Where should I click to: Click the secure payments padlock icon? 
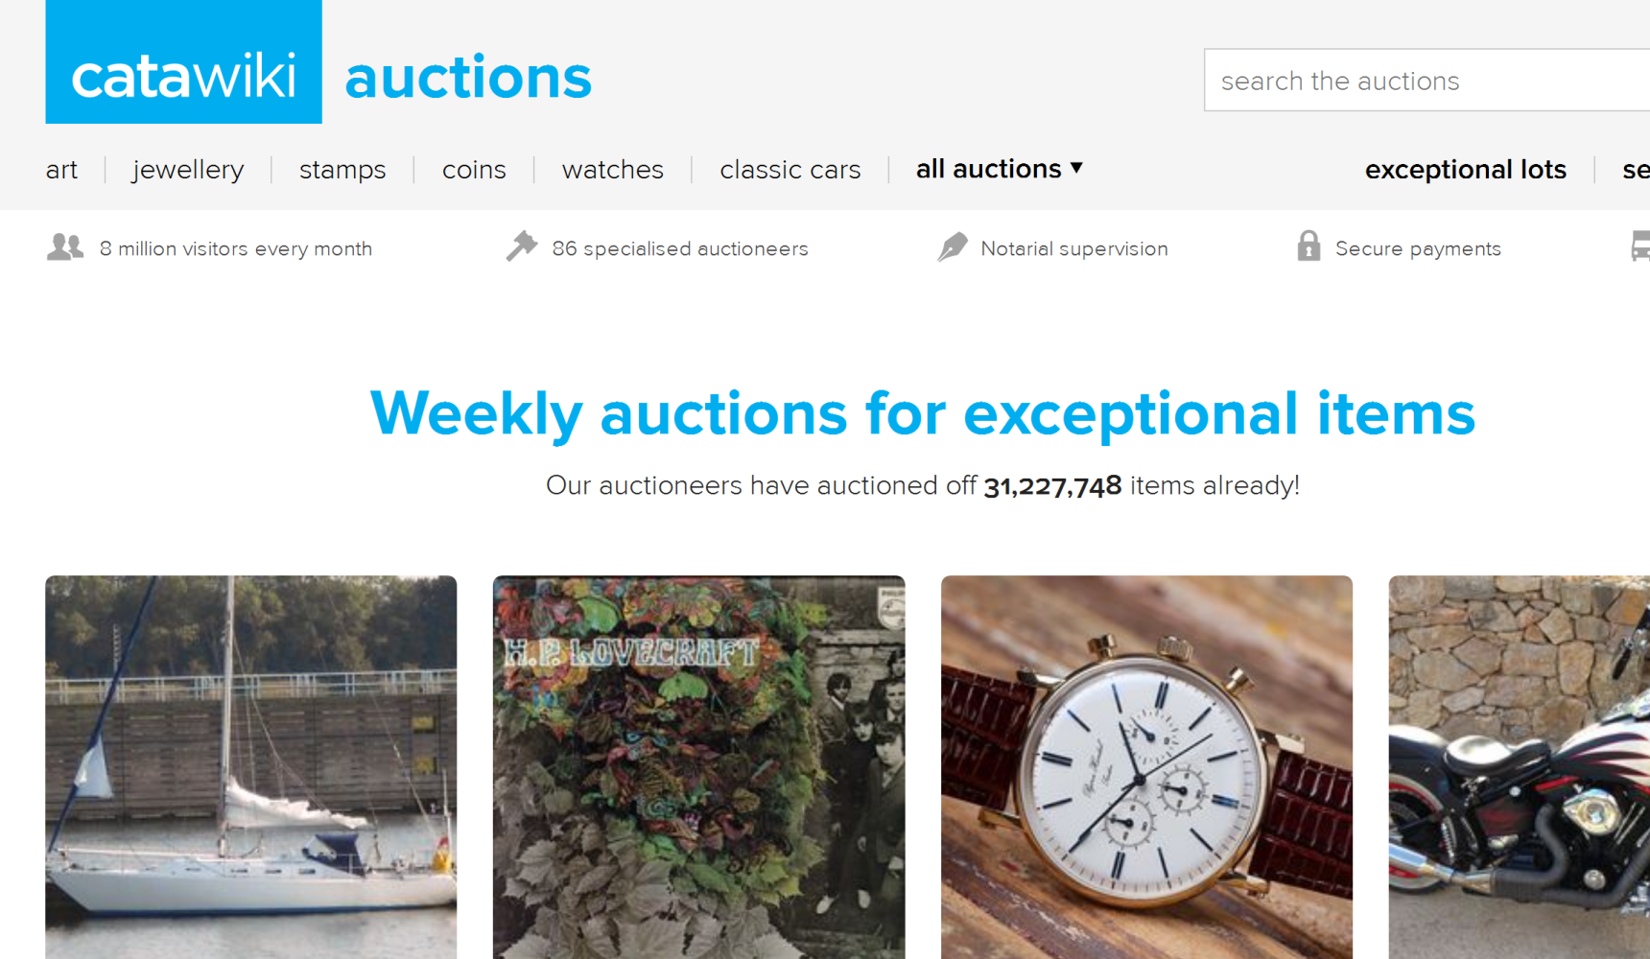1308,246
